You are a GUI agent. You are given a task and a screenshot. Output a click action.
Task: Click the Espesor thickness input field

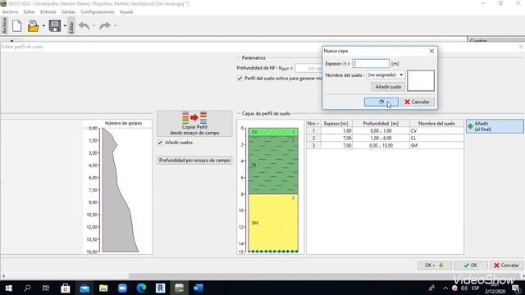[x=371, y=64]
